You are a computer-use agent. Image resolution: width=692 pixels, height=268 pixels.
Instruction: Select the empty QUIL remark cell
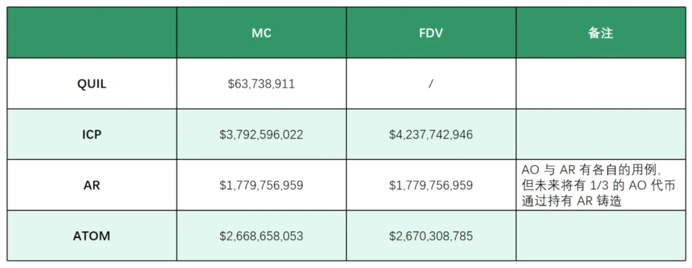click(600, 84)
